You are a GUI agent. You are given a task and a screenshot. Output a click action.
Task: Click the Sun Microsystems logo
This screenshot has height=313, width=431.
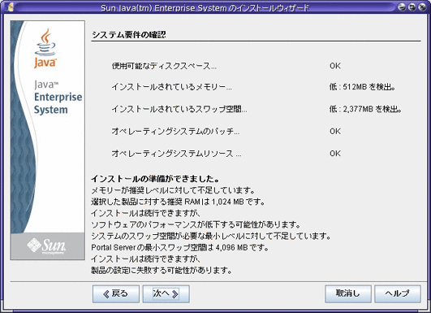[47, 246]
